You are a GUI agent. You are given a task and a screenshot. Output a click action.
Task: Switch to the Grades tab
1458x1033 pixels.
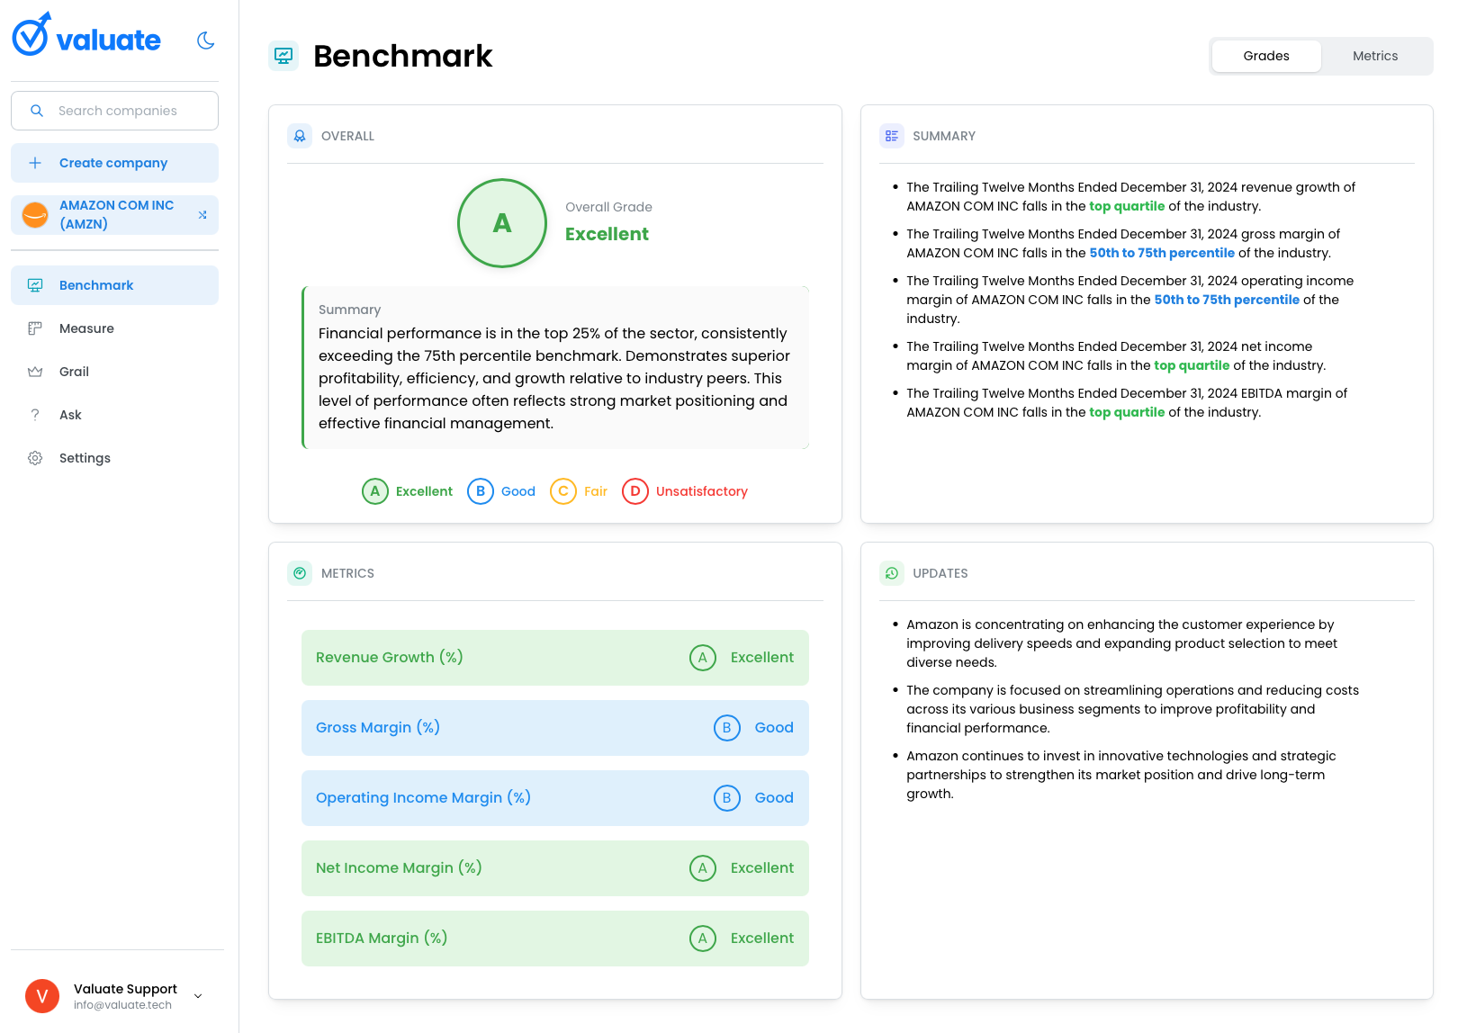[1266, 56]
